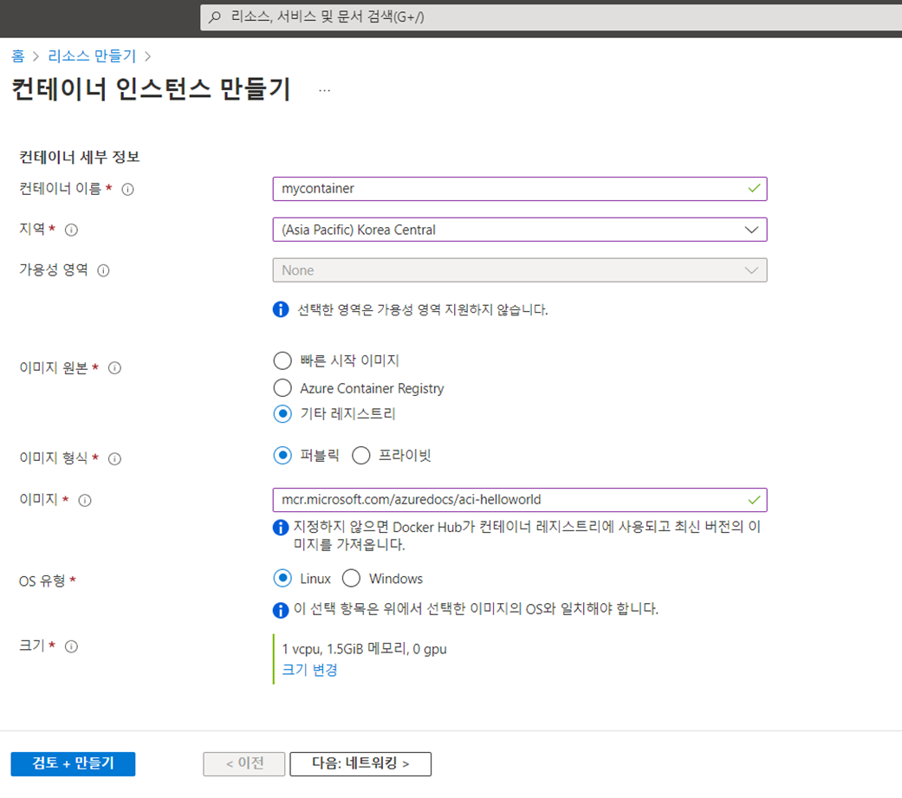
Task: Focus the top resource search box
Action: (551, 17)
